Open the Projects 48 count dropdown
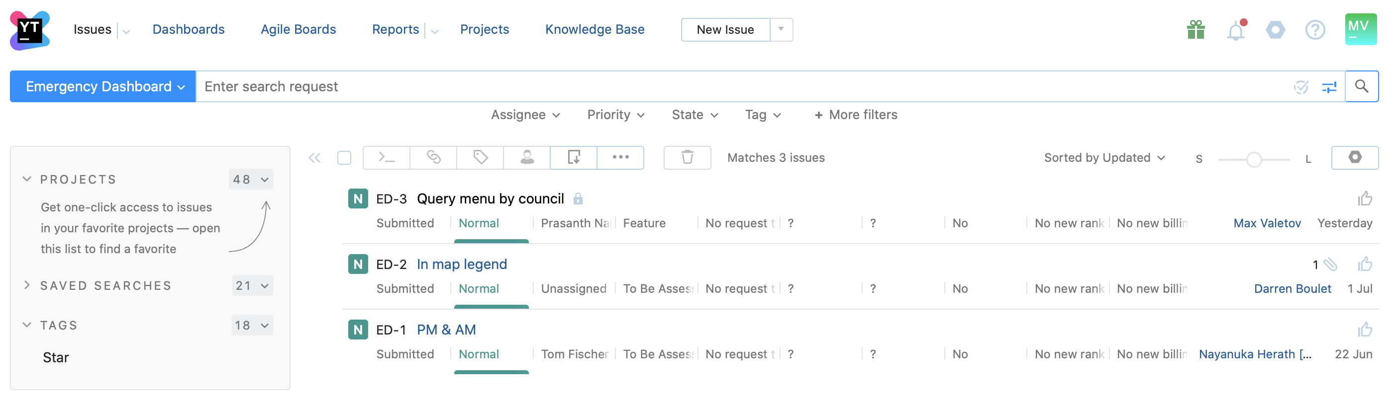Image resolution: width=1394 pixels, height=399 pixels. click(x=251, y=180)
